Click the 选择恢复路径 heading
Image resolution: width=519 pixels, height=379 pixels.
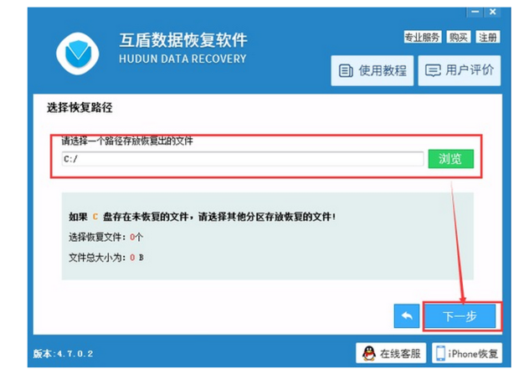80,108
